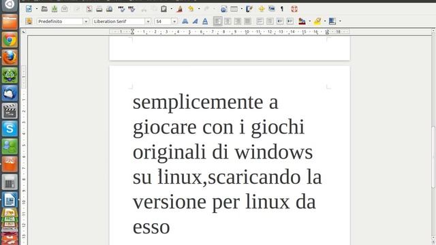Select Justified paragraph alignment

pyautogui.click(x=247, y=21)
